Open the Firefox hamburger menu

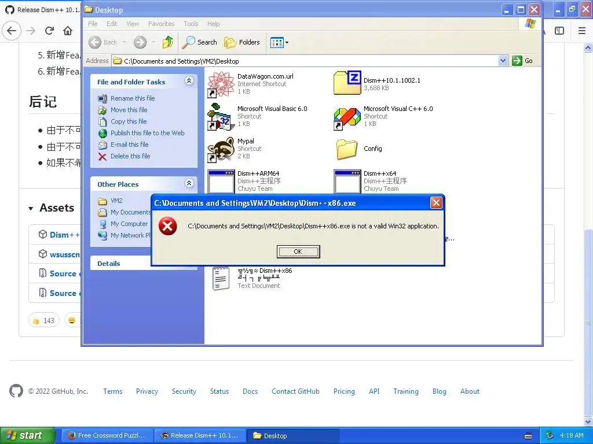tap(582, 31)
